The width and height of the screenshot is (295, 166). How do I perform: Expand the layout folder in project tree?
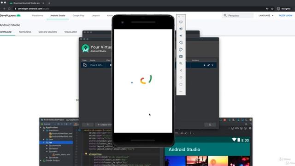47,148
